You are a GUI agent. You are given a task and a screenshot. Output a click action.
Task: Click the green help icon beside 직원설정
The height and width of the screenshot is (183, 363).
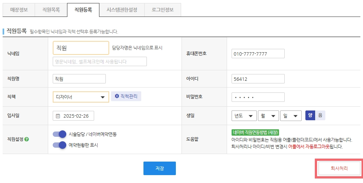tap(27, 139)
